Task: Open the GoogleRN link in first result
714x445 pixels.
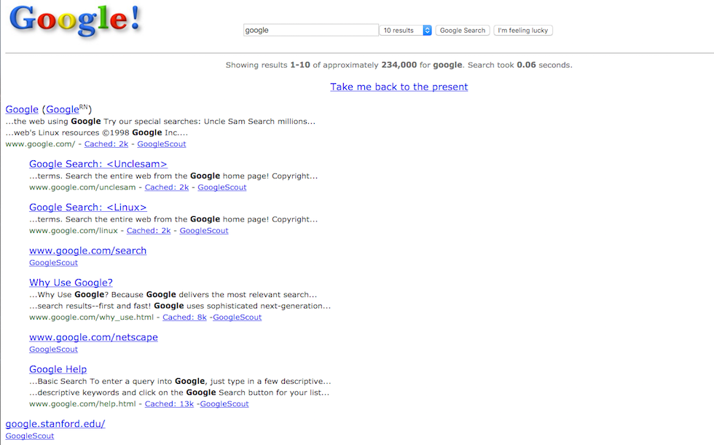Action: (x=66, y=109)
